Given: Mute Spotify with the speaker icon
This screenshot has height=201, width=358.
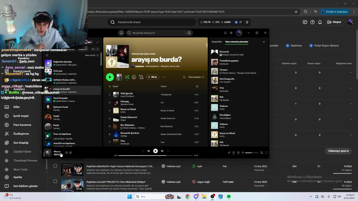Looking at the screenshot, I should (x=243, y=153).
